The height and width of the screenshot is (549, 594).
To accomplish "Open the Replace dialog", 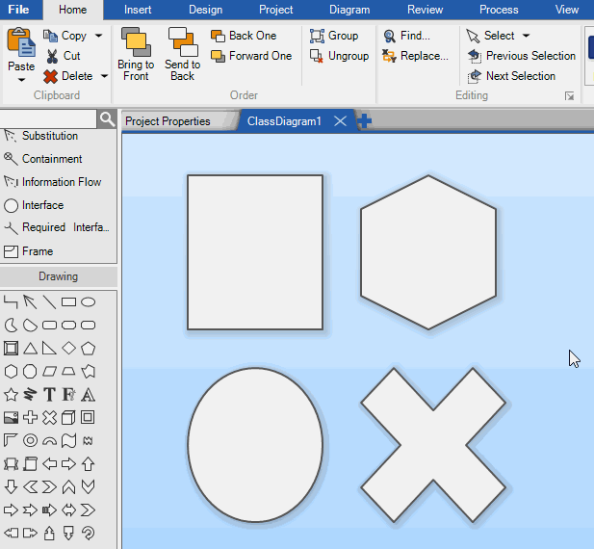I will tap(415, 56).
